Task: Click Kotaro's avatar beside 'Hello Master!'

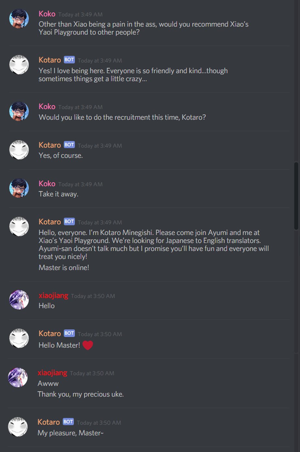Action: point(19,338)
